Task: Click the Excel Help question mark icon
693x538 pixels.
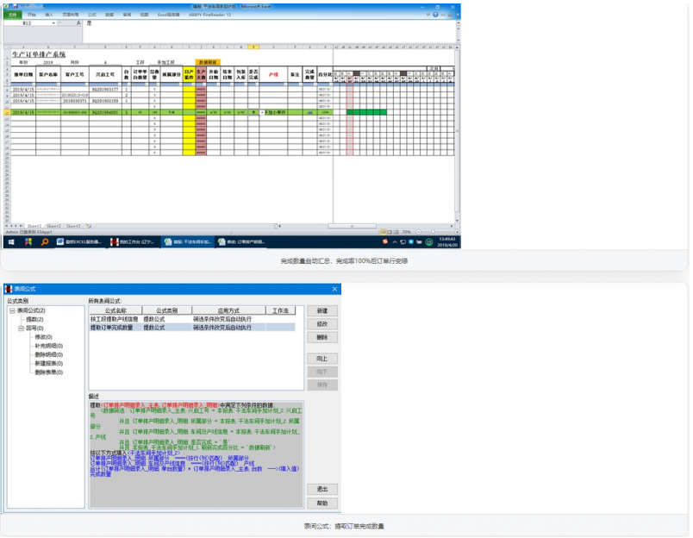Action: click(435, 15)
